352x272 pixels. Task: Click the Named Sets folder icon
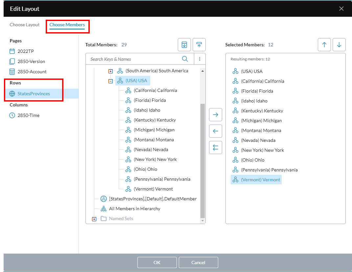104,218
